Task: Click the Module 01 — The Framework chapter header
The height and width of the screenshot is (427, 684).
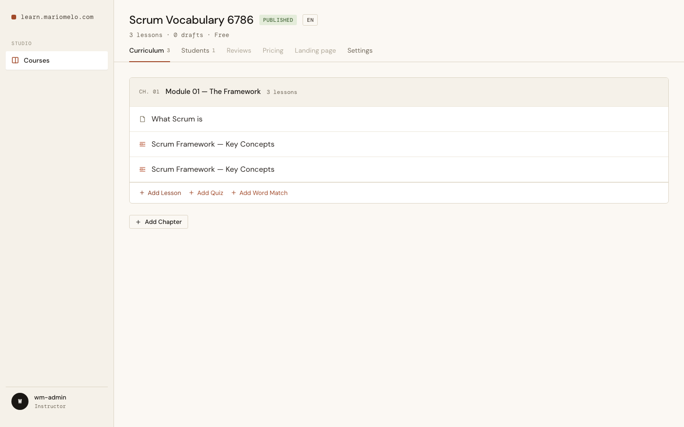Action: pyautogui.click(x=399, y=92)
